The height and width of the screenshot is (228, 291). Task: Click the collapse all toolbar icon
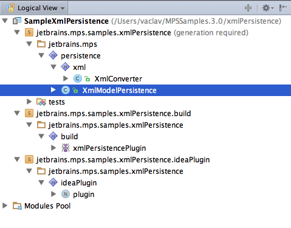(248, 8)
